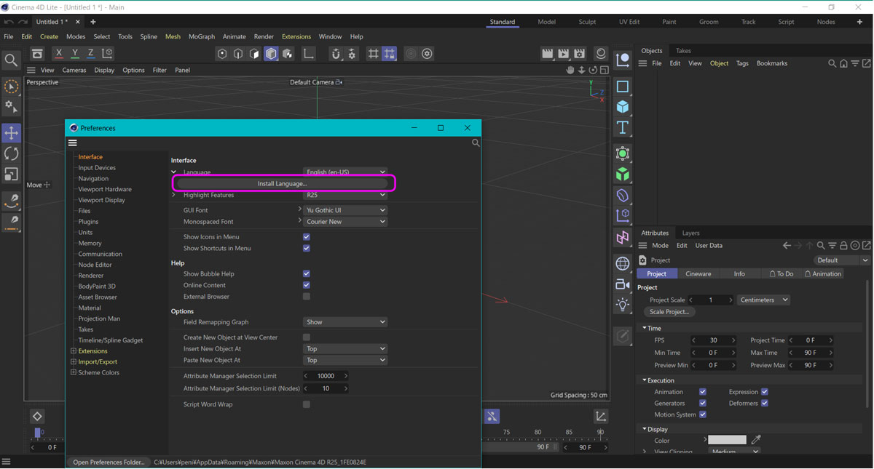Click the Attribute Manager Selection Limit field
874x469 pixels.
326,377
